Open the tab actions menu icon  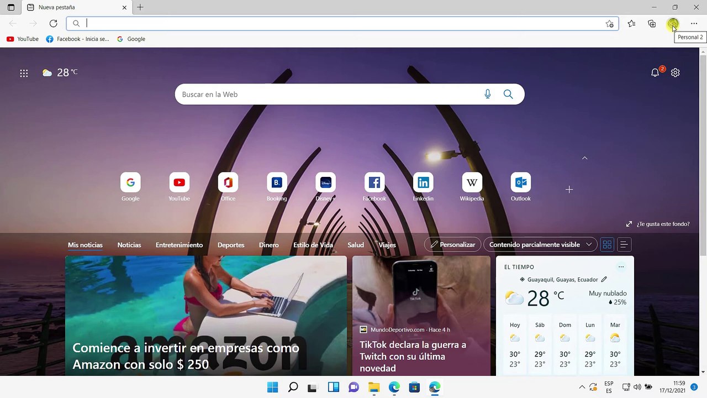point(11,7)
